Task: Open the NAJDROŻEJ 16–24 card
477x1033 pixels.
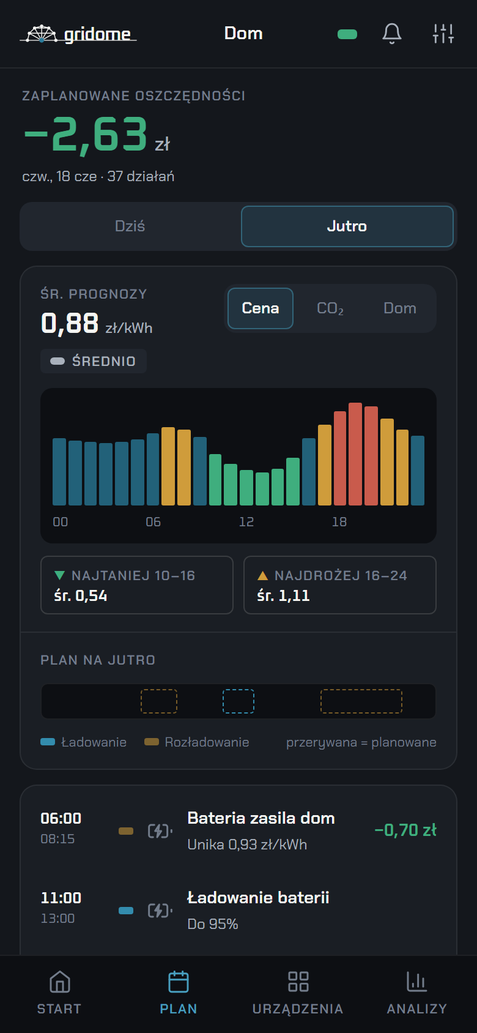Action: (340, 585)
